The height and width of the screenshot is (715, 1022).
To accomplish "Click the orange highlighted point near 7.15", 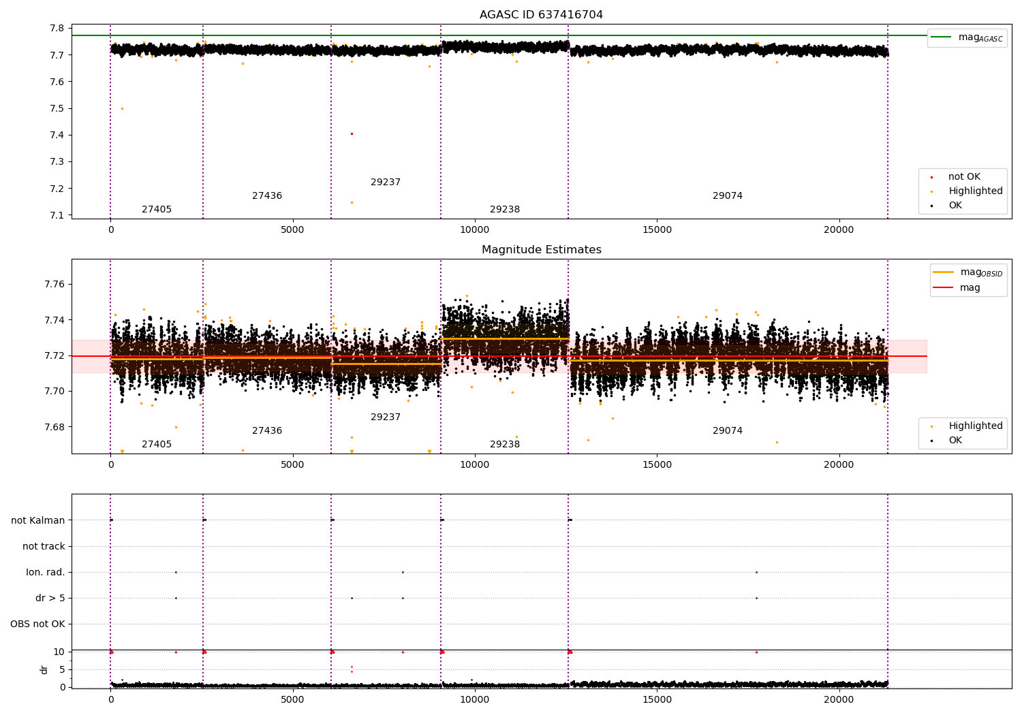I will (x=352, y=202).
